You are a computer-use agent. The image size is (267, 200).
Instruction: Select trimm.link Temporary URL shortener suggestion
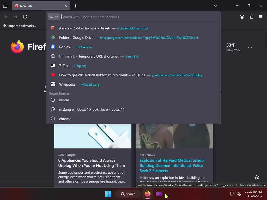click(x=133, y=56)
